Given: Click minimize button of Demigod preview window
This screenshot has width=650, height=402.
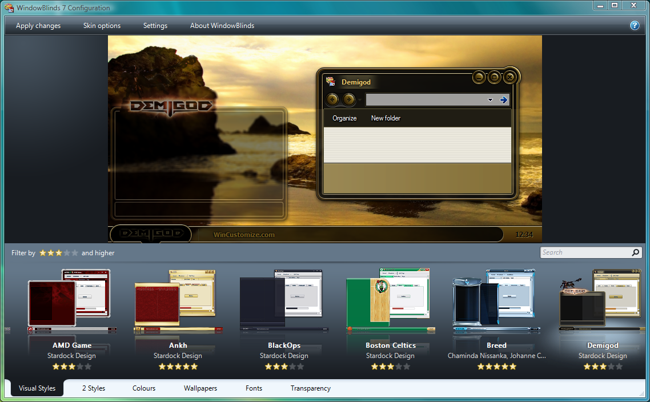Looking at the screenshot, I should [x=479, y=77].
